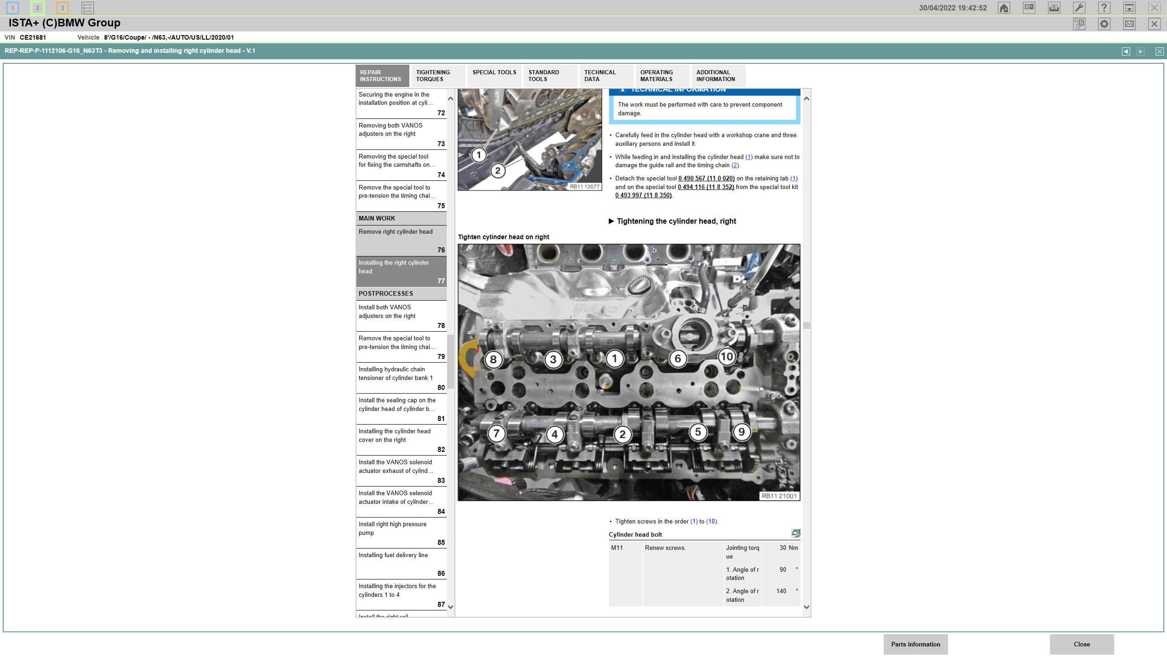
Task: Click the step list scrollbar thumb
Action: (450, 362)
